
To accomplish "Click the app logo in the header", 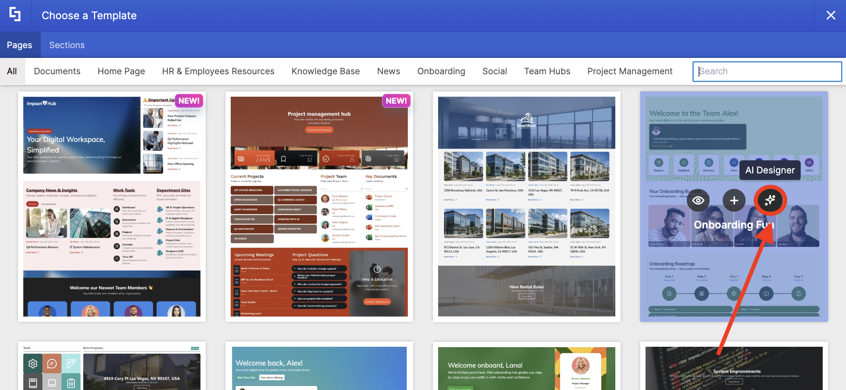I will [x=15, y=15].
